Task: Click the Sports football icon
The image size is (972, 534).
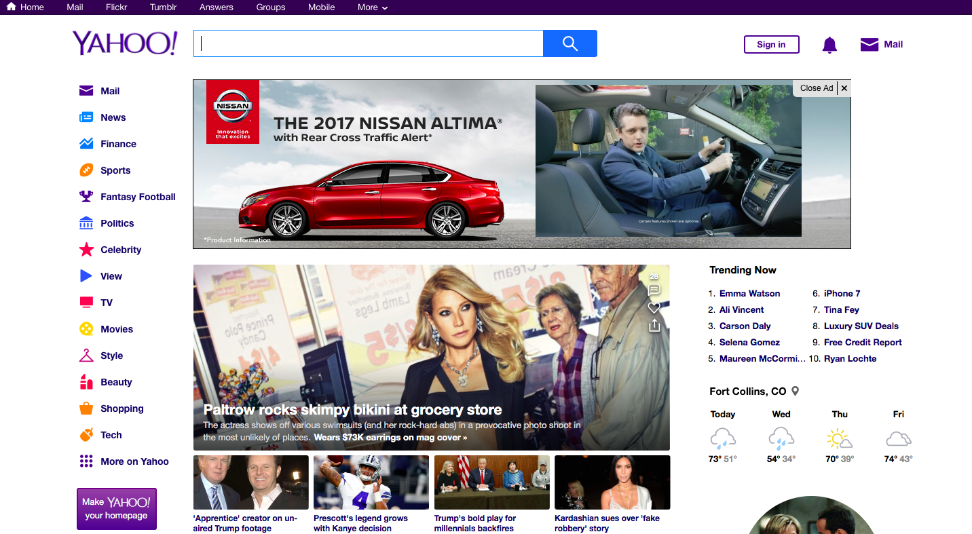Action: point(86,170)
